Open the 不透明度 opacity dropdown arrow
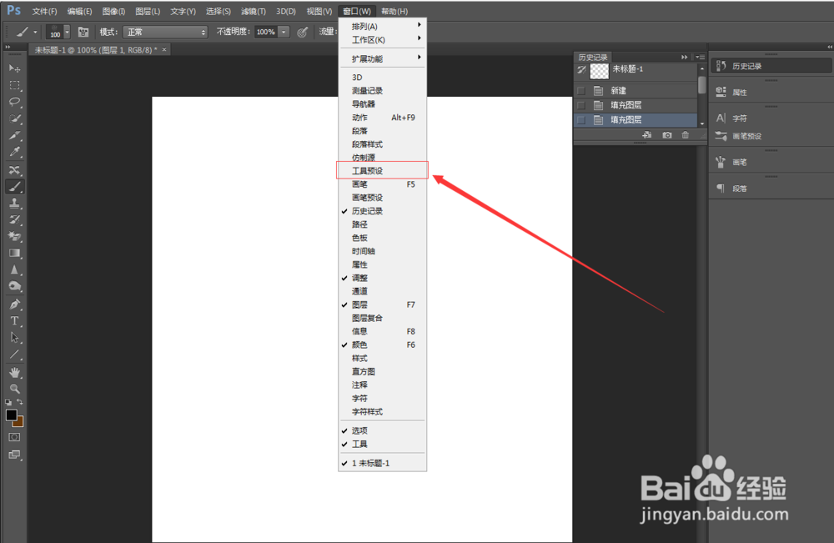834x543 pixels. pyautogui.click(x=284, y=32)
